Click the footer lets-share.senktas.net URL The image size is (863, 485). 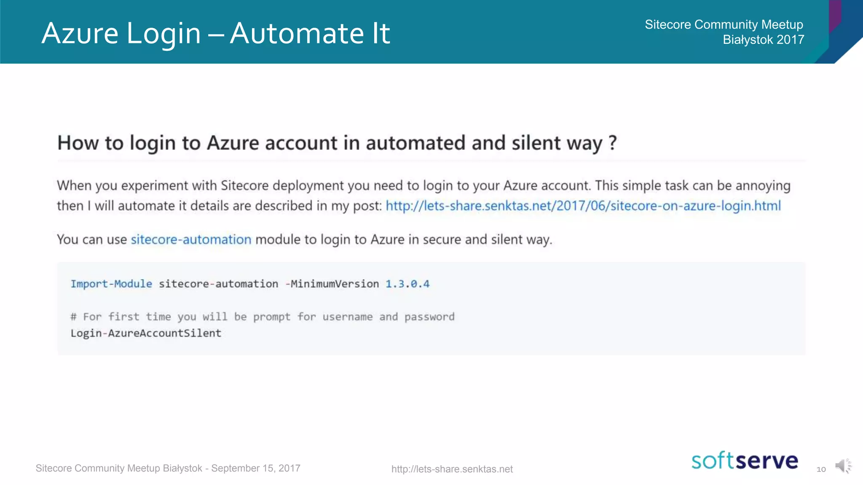point(452,469)
